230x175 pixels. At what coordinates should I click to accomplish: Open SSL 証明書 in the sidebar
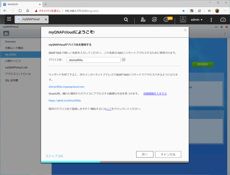(x=11, y=80)
